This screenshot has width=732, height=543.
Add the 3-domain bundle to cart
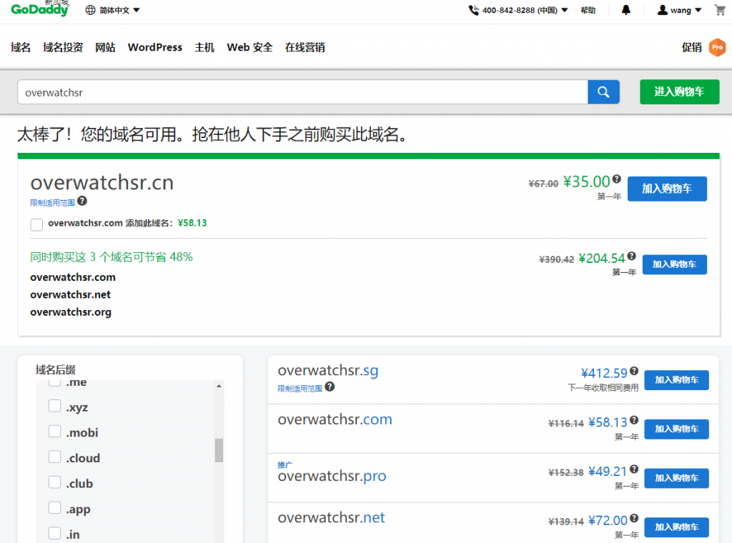pyautogui.click(x=675, y=264)
